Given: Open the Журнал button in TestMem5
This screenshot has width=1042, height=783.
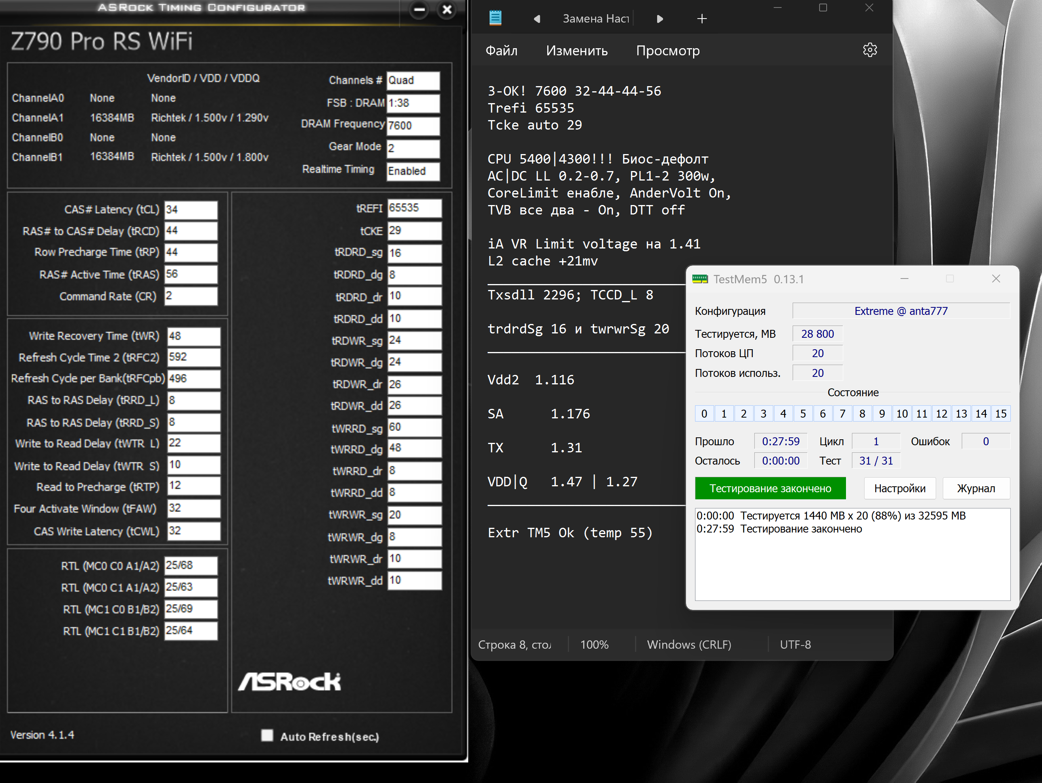Looking at the screenshot, I should 976,488.
